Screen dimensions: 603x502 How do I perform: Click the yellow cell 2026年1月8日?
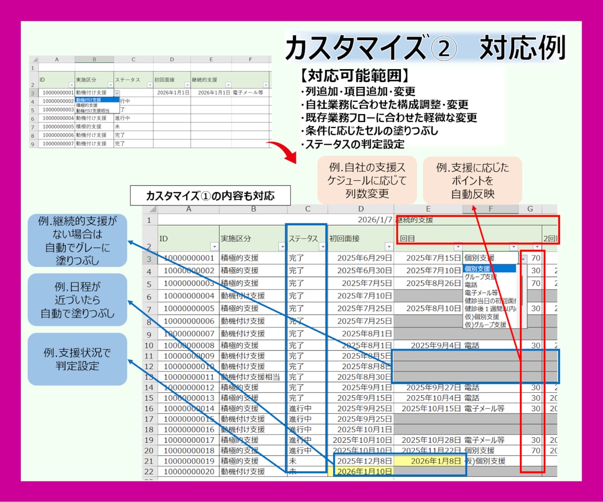tap(428, 461)
